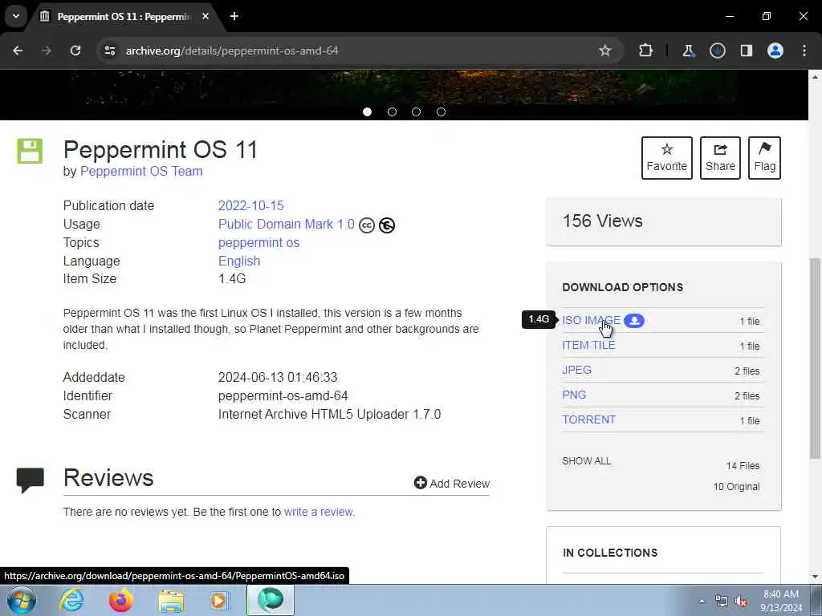Launch Internet Explorer from taskbar

coord(71,600)
